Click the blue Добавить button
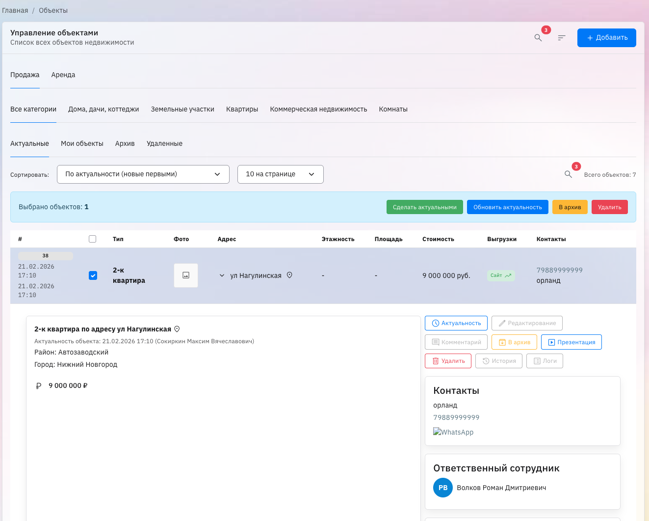 [606, 37]
